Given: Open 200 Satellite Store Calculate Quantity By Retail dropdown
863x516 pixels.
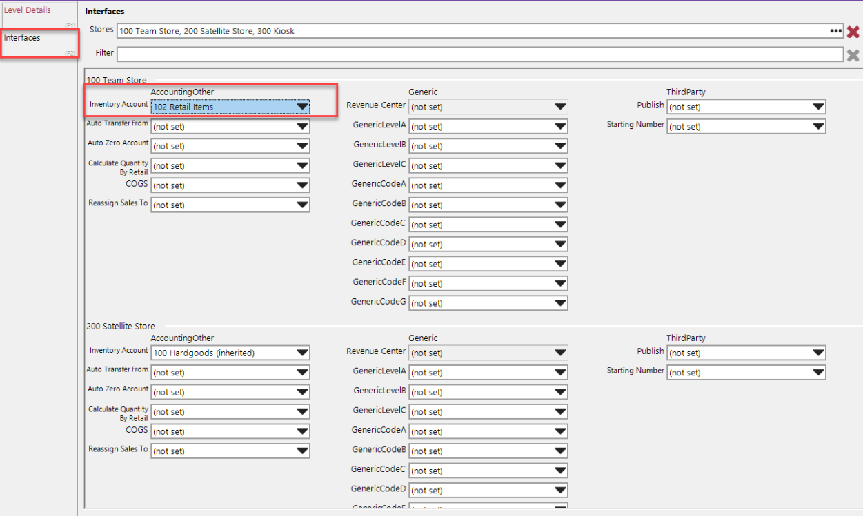Looking at the screenshot, I should point(230,412).
